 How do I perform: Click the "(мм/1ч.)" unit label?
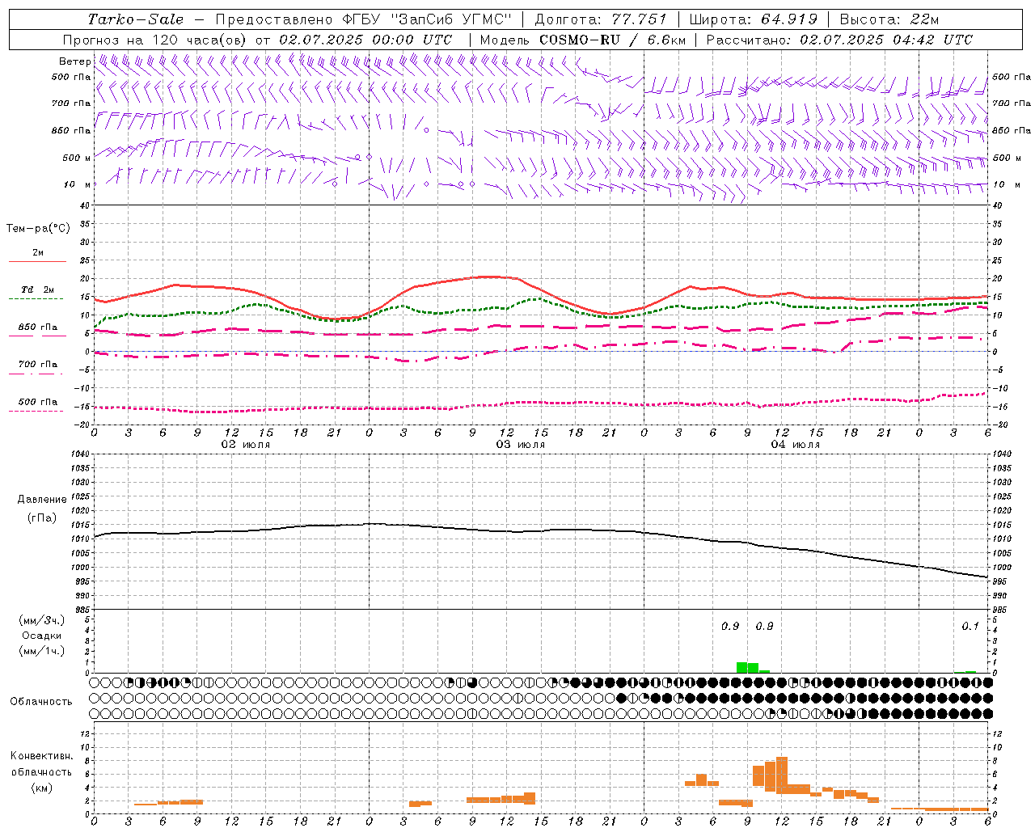point(42,651)
